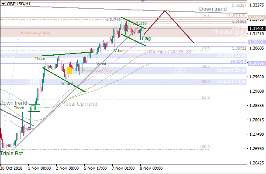This screenshot has width=266, height=174.
Task: Click the yellow rectangle marker on the chart
Action: tap(69, 70)
